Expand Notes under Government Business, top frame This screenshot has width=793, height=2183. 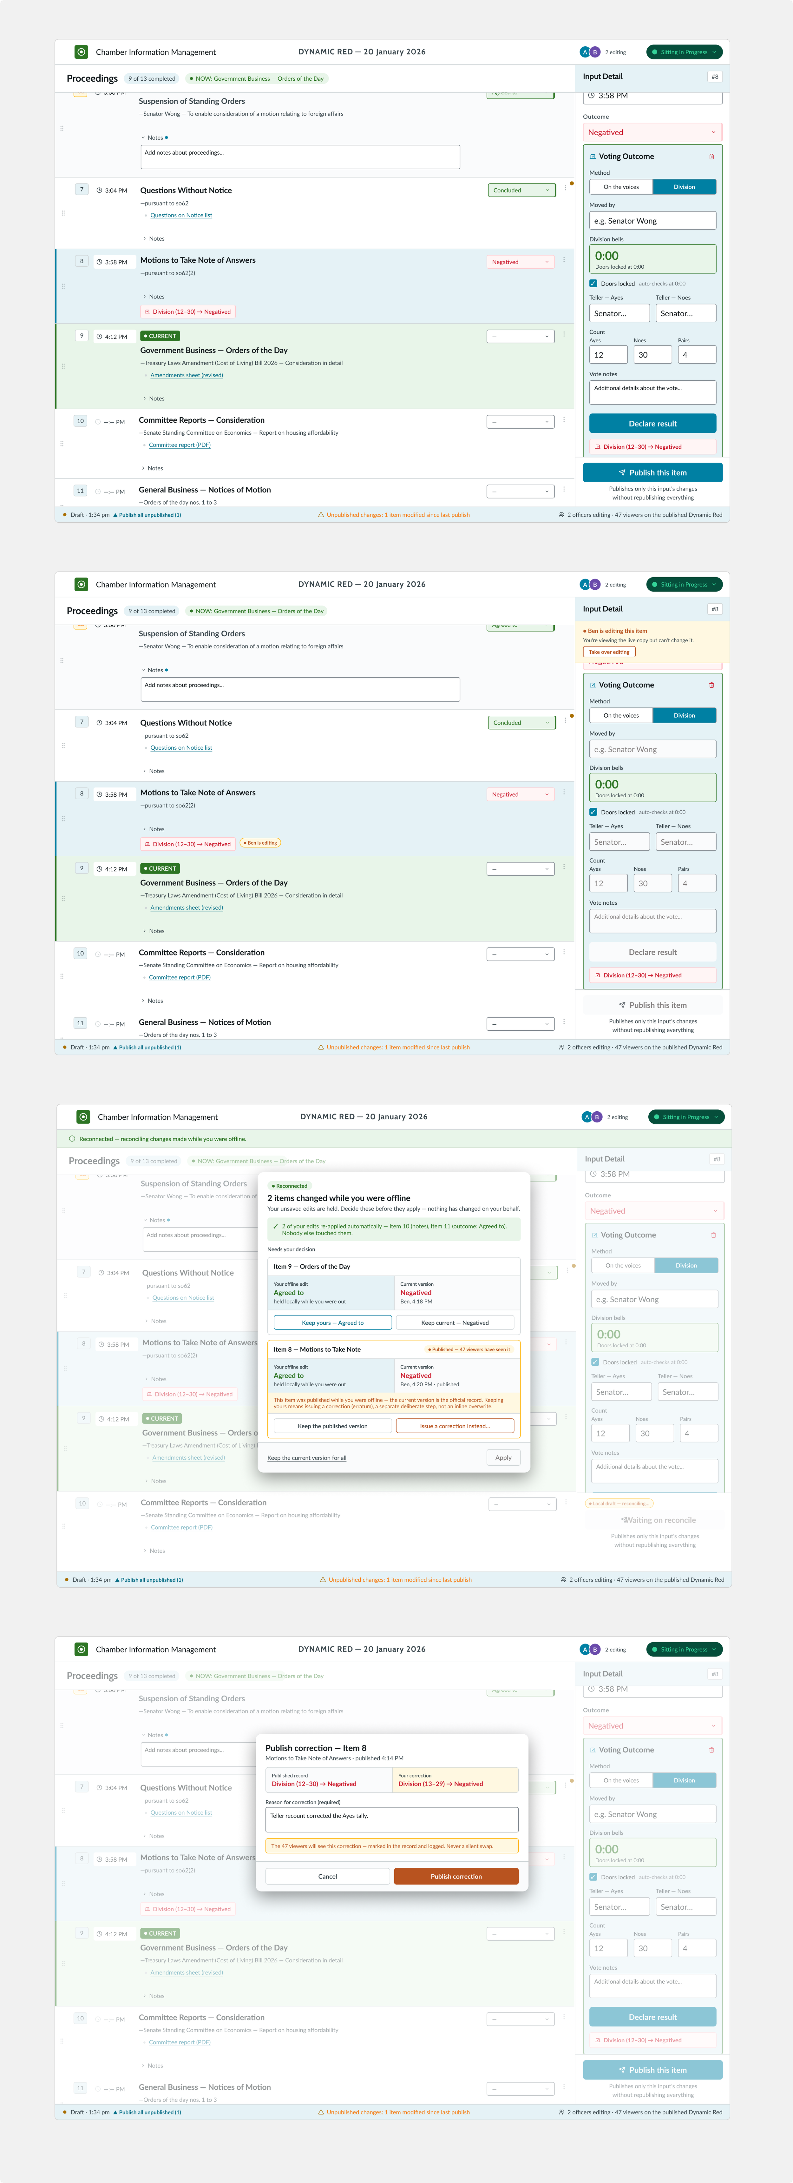point(154,398)
